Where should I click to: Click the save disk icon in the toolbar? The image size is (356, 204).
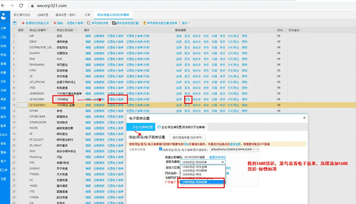pyautogui.click(x=15, y=23)
